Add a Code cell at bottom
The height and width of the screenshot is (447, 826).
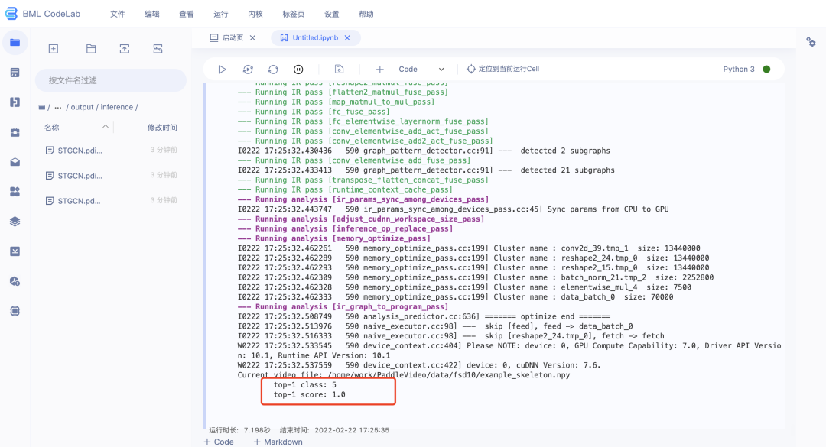(219, 442)
